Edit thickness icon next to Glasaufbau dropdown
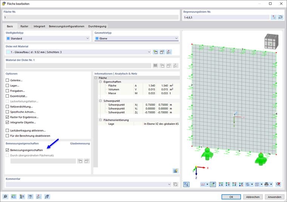 coord(162,52)
